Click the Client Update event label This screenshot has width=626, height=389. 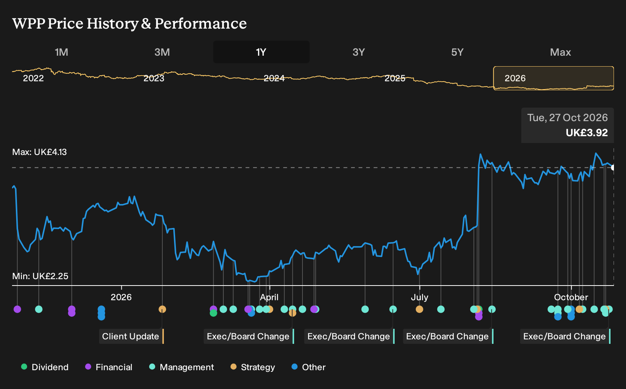tap(131, 336)
